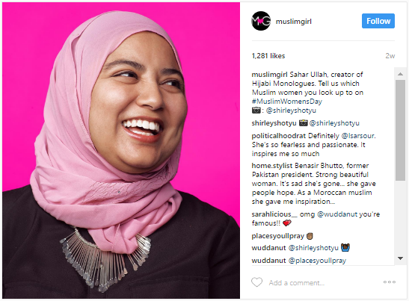View the 1,281 likes list
This screenshot has width=409, height=301.
268,56
